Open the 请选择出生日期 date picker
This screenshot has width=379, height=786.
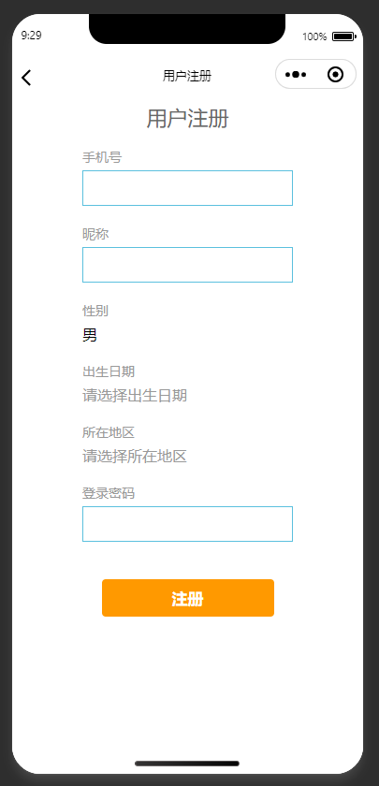pos(187,396)
